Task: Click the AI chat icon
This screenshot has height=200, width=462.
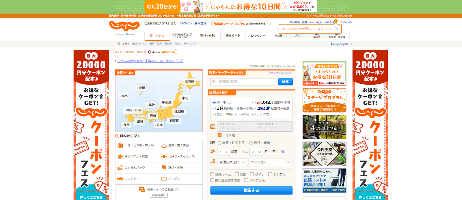Action: (142, 189)
